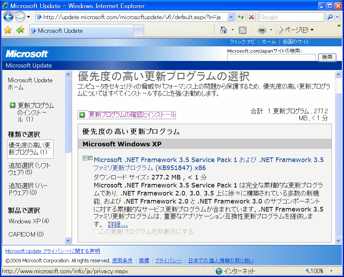Open the Favorites Center star icon
The width and height of the screenshot is (344, 277).
pos(8,30)
